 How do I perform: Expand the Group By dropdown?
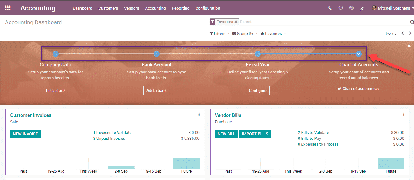[x=245, y=34]
